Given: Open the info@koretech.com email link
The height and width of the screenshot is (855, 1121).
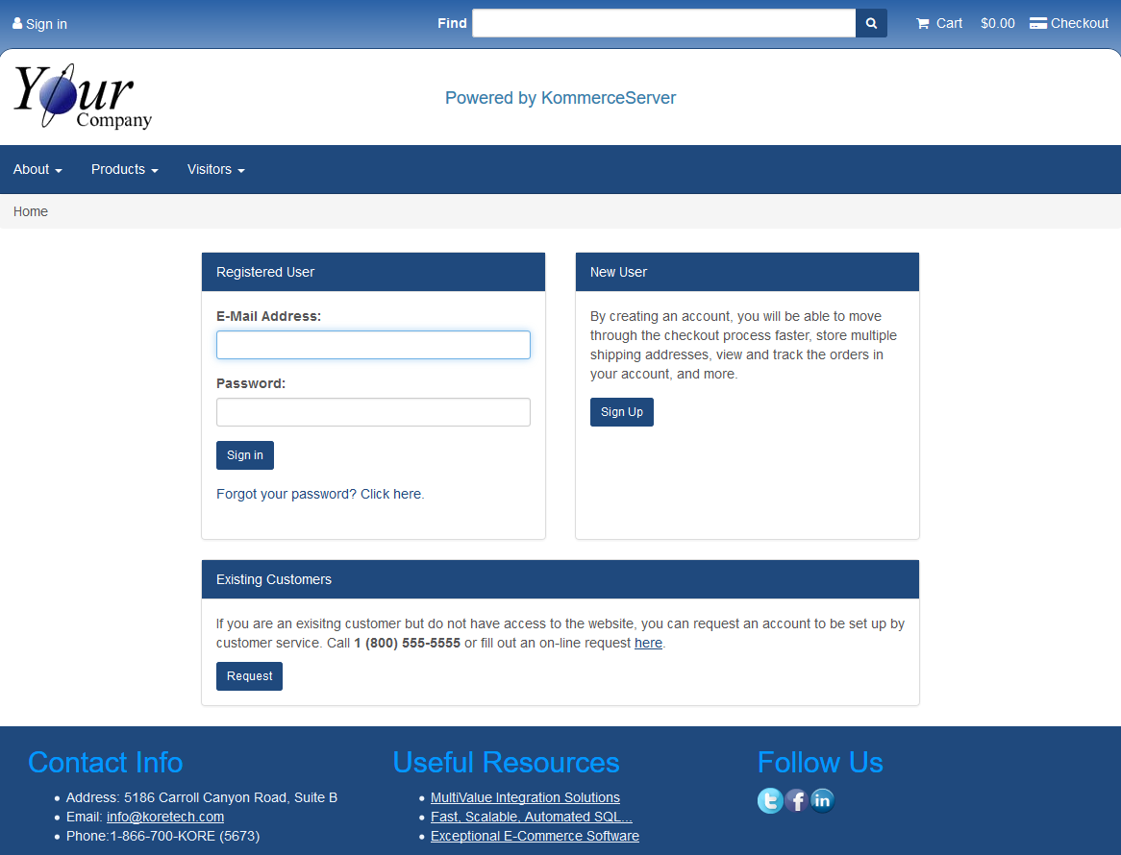Looking at the screenshot, I should pyautogui.click(x=165, y=817).
